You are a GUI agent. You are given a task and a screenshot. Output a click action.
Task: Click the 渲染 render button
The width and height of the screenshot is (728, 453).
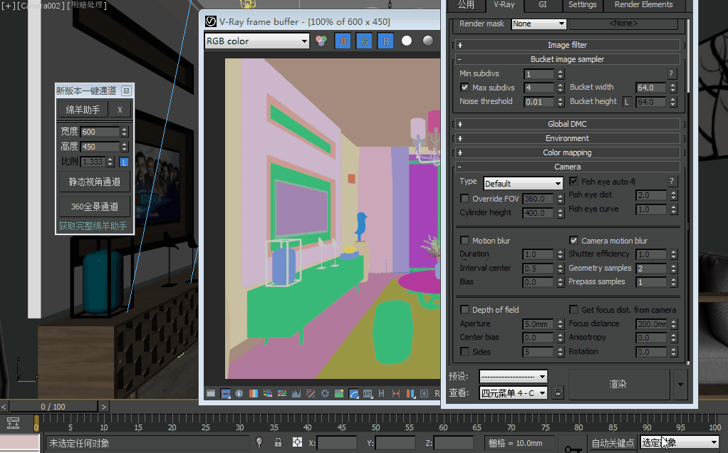pos(618,385)
